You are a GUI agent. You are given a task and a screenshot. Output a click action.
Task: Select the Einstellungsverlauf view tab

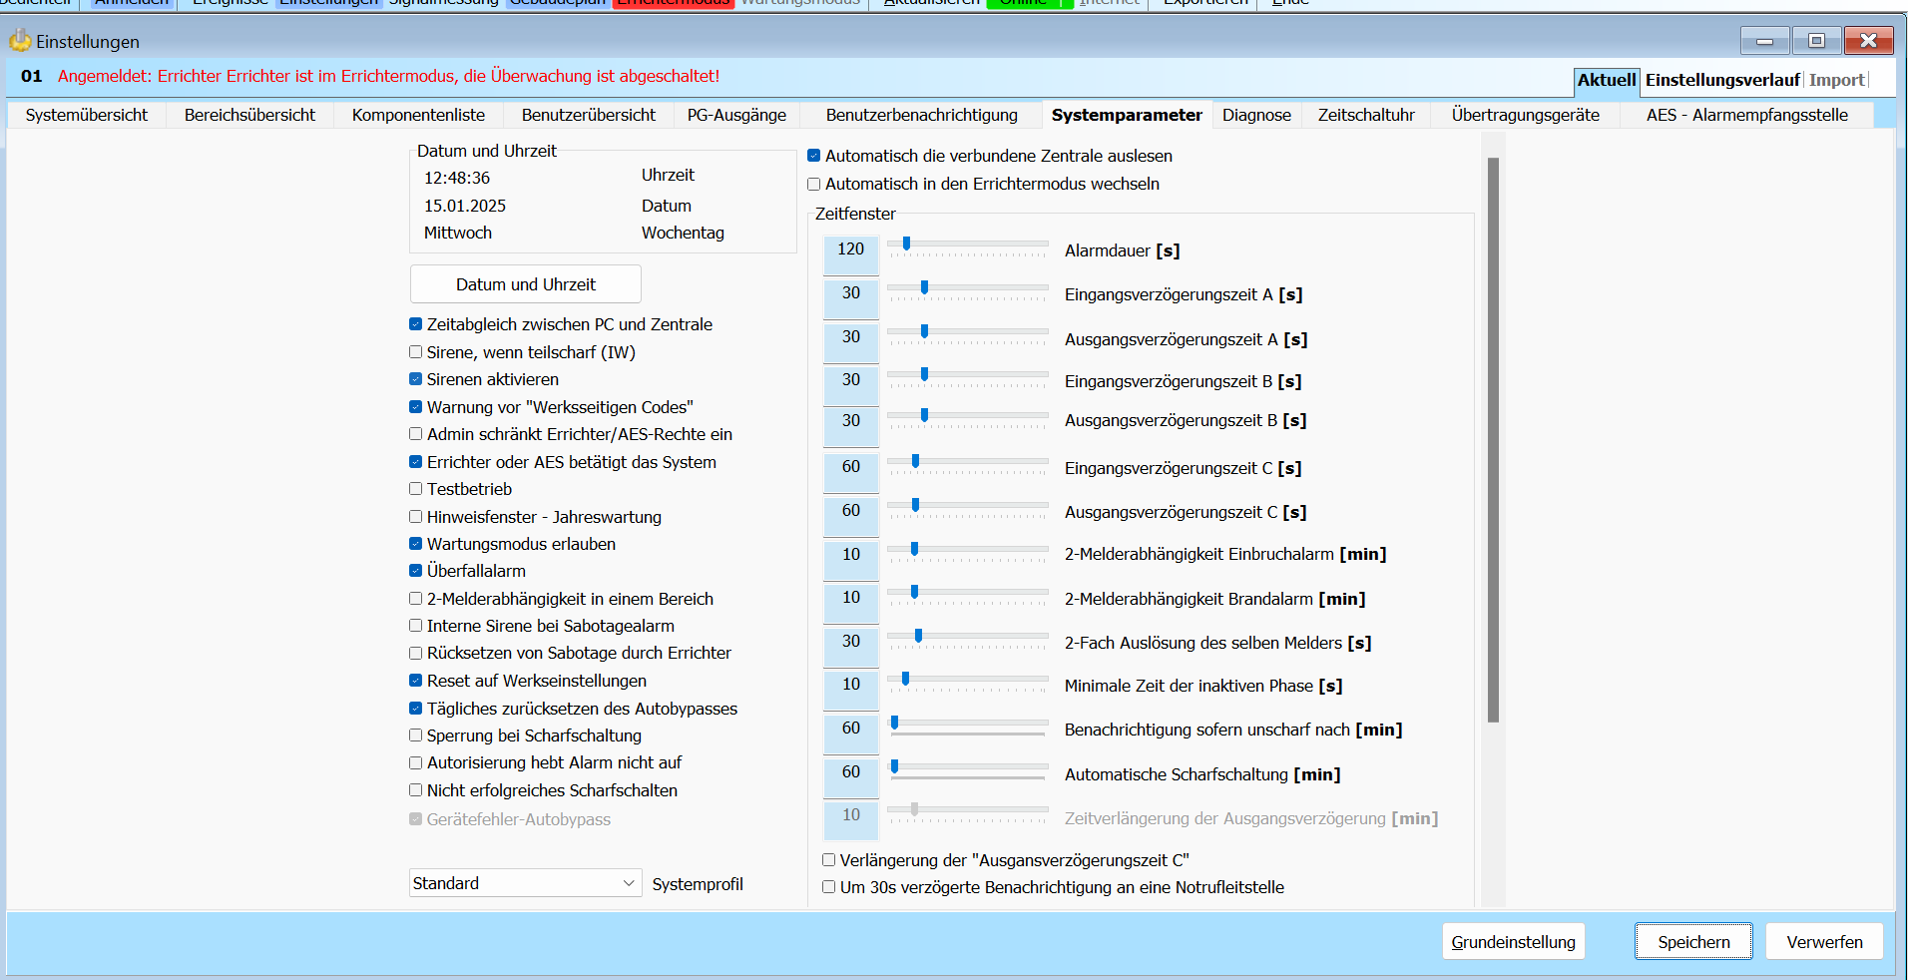[x=1721, y=80]
